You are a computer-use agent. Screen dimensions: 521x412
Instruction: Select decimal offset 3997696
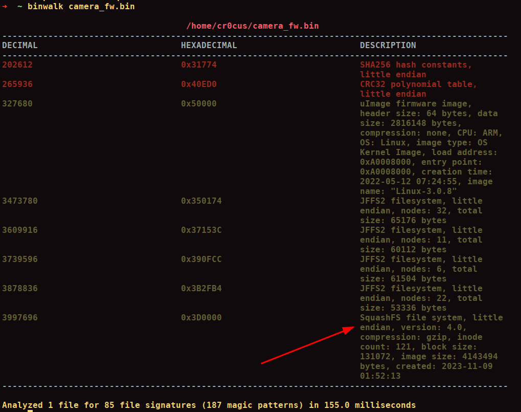click(20, 317)
